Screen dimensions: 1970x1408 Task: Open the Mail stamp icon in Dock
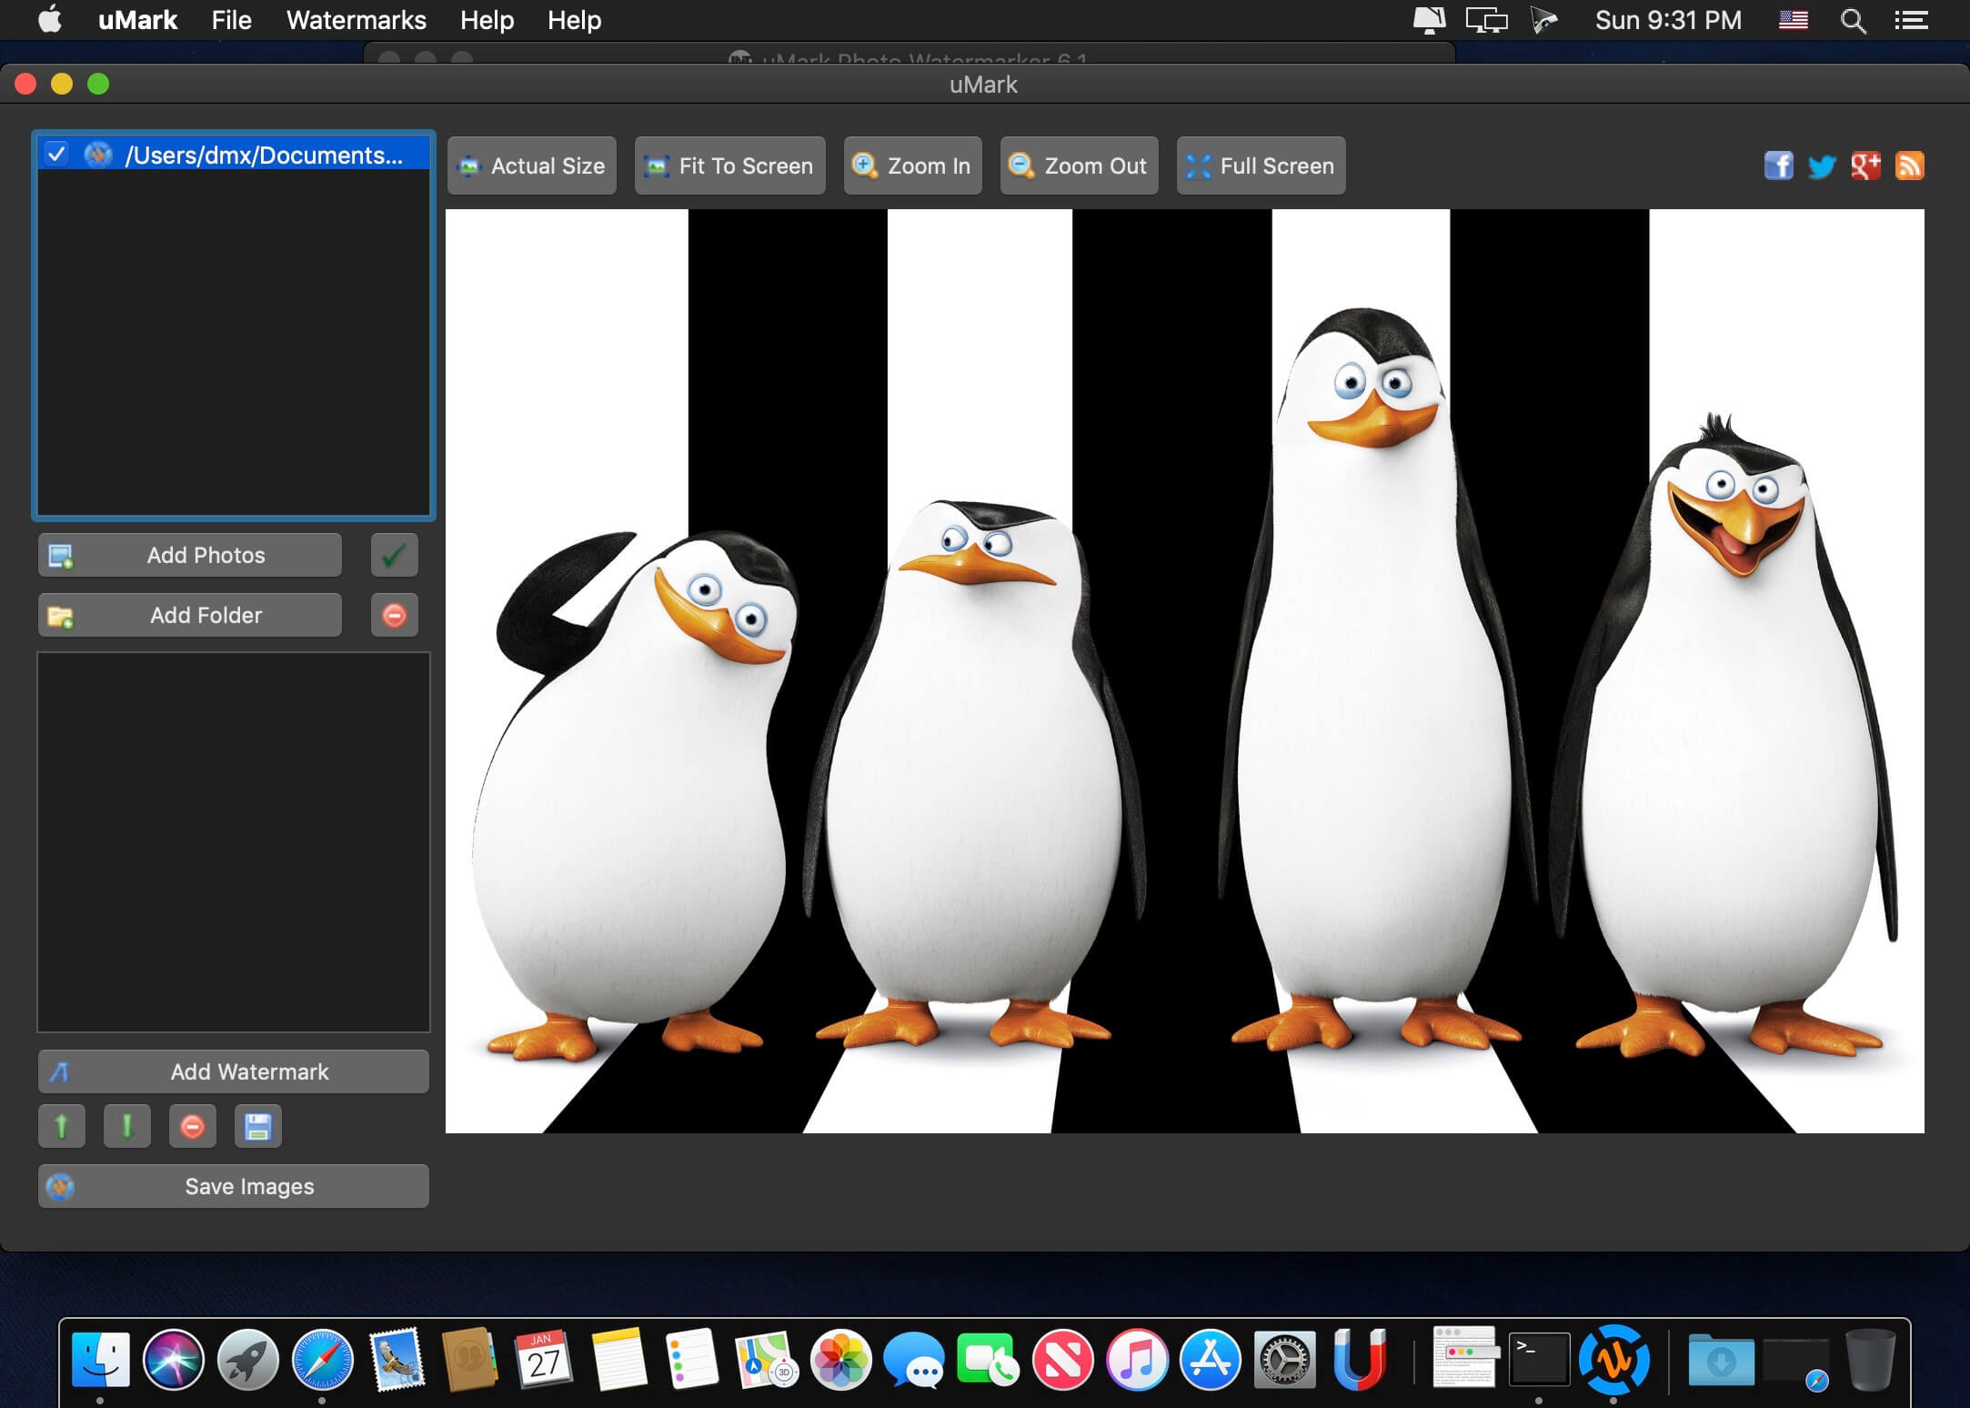click(397, 1360)
